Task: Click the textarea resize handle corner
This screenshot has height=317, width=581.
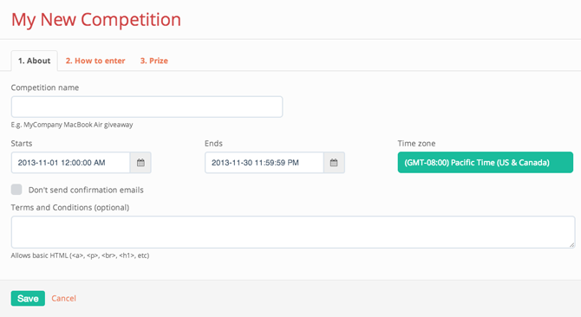Action: pos(571,244)
